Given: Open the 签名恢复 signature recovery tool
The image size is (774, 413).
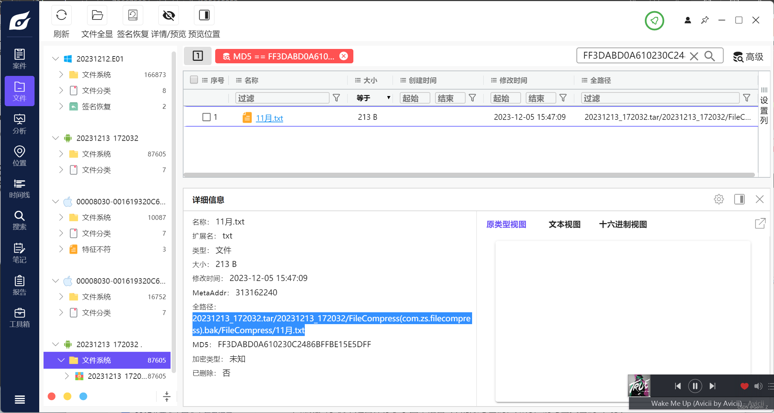Looking at the screenshot, I should (x=132, y=15).
